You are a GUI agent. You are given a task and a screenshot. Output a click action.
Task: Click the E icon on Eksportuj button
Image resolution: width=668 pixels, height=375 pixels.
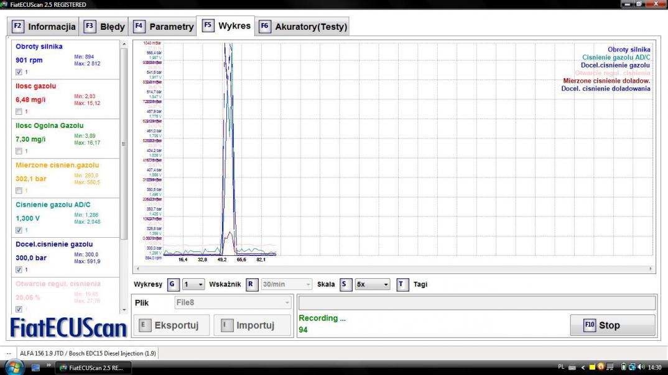pyautogui.click(x=145, y=326)
